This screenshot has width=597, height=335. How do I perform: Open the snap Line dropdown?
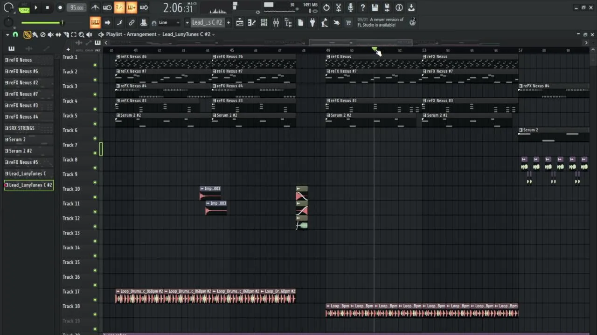tap(169, 22)
